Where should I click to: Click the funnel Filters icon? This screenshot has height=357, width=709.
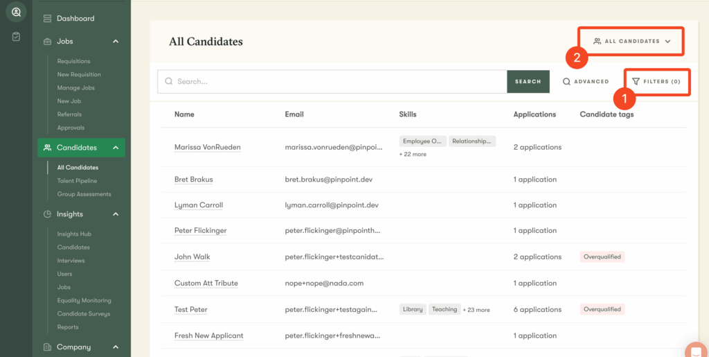pos(636,81)
